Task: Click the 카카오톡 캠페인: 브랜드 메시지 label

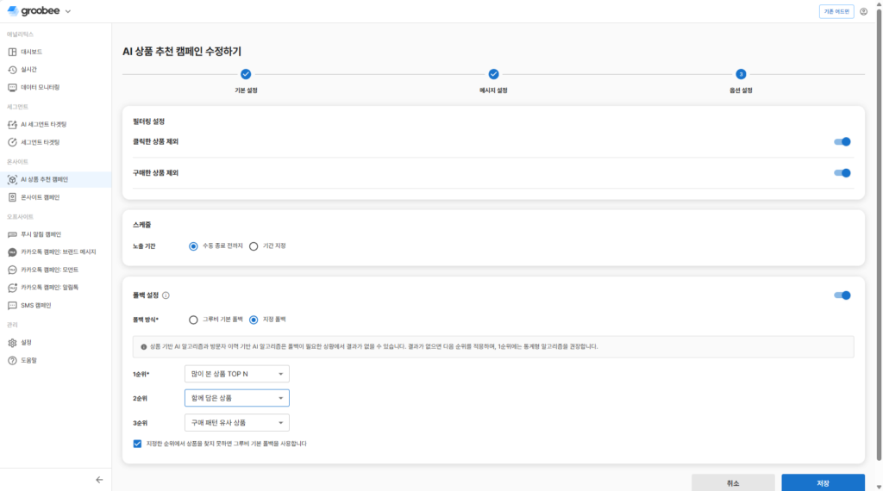Action: point(59,252)
